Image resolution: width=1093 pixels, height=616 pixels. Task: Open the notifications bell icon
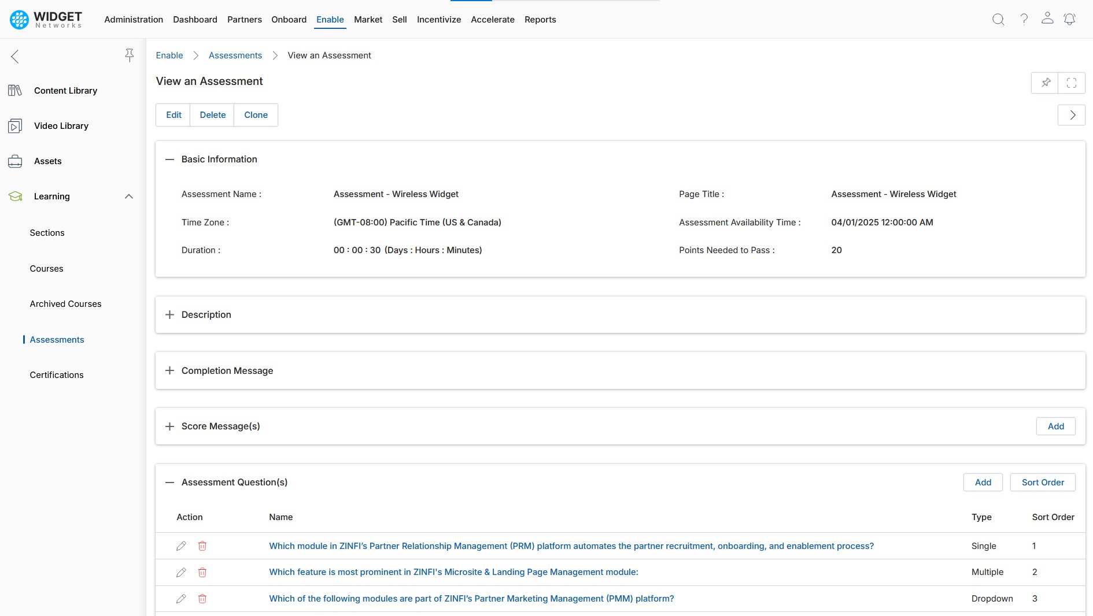[x=1069, y=20]
